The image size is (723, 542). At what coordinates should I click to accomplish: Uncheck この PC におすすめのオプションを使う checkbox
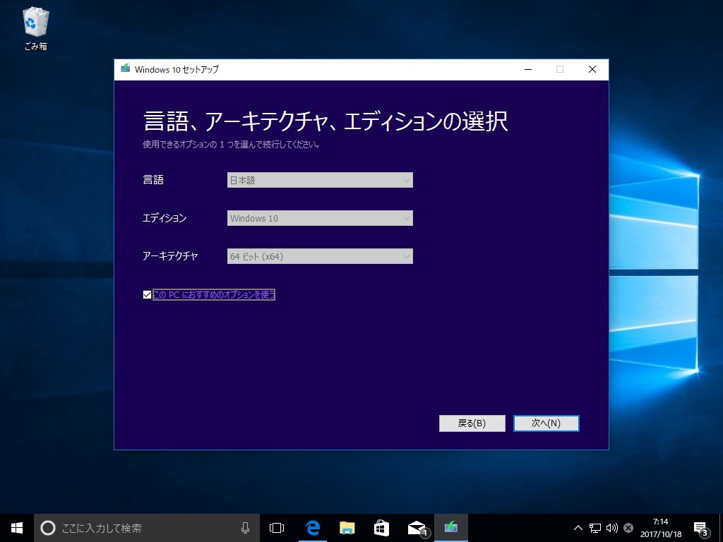[147, 294]
